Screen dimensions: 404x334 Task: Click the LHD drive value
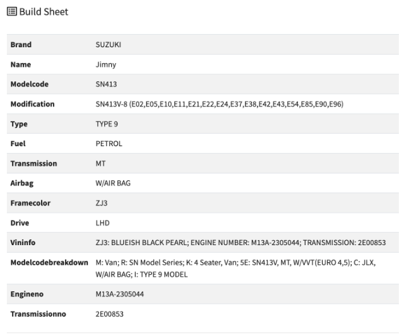(102, 223)
